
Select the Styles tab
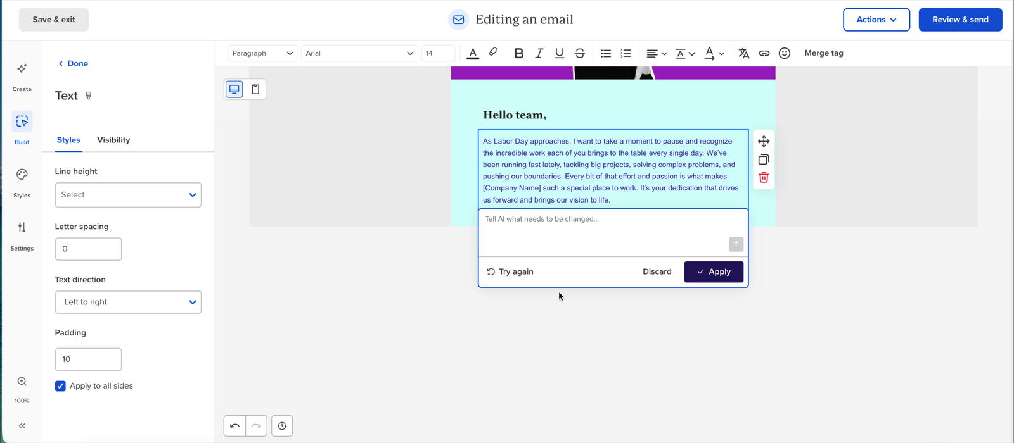coord(68,140)
